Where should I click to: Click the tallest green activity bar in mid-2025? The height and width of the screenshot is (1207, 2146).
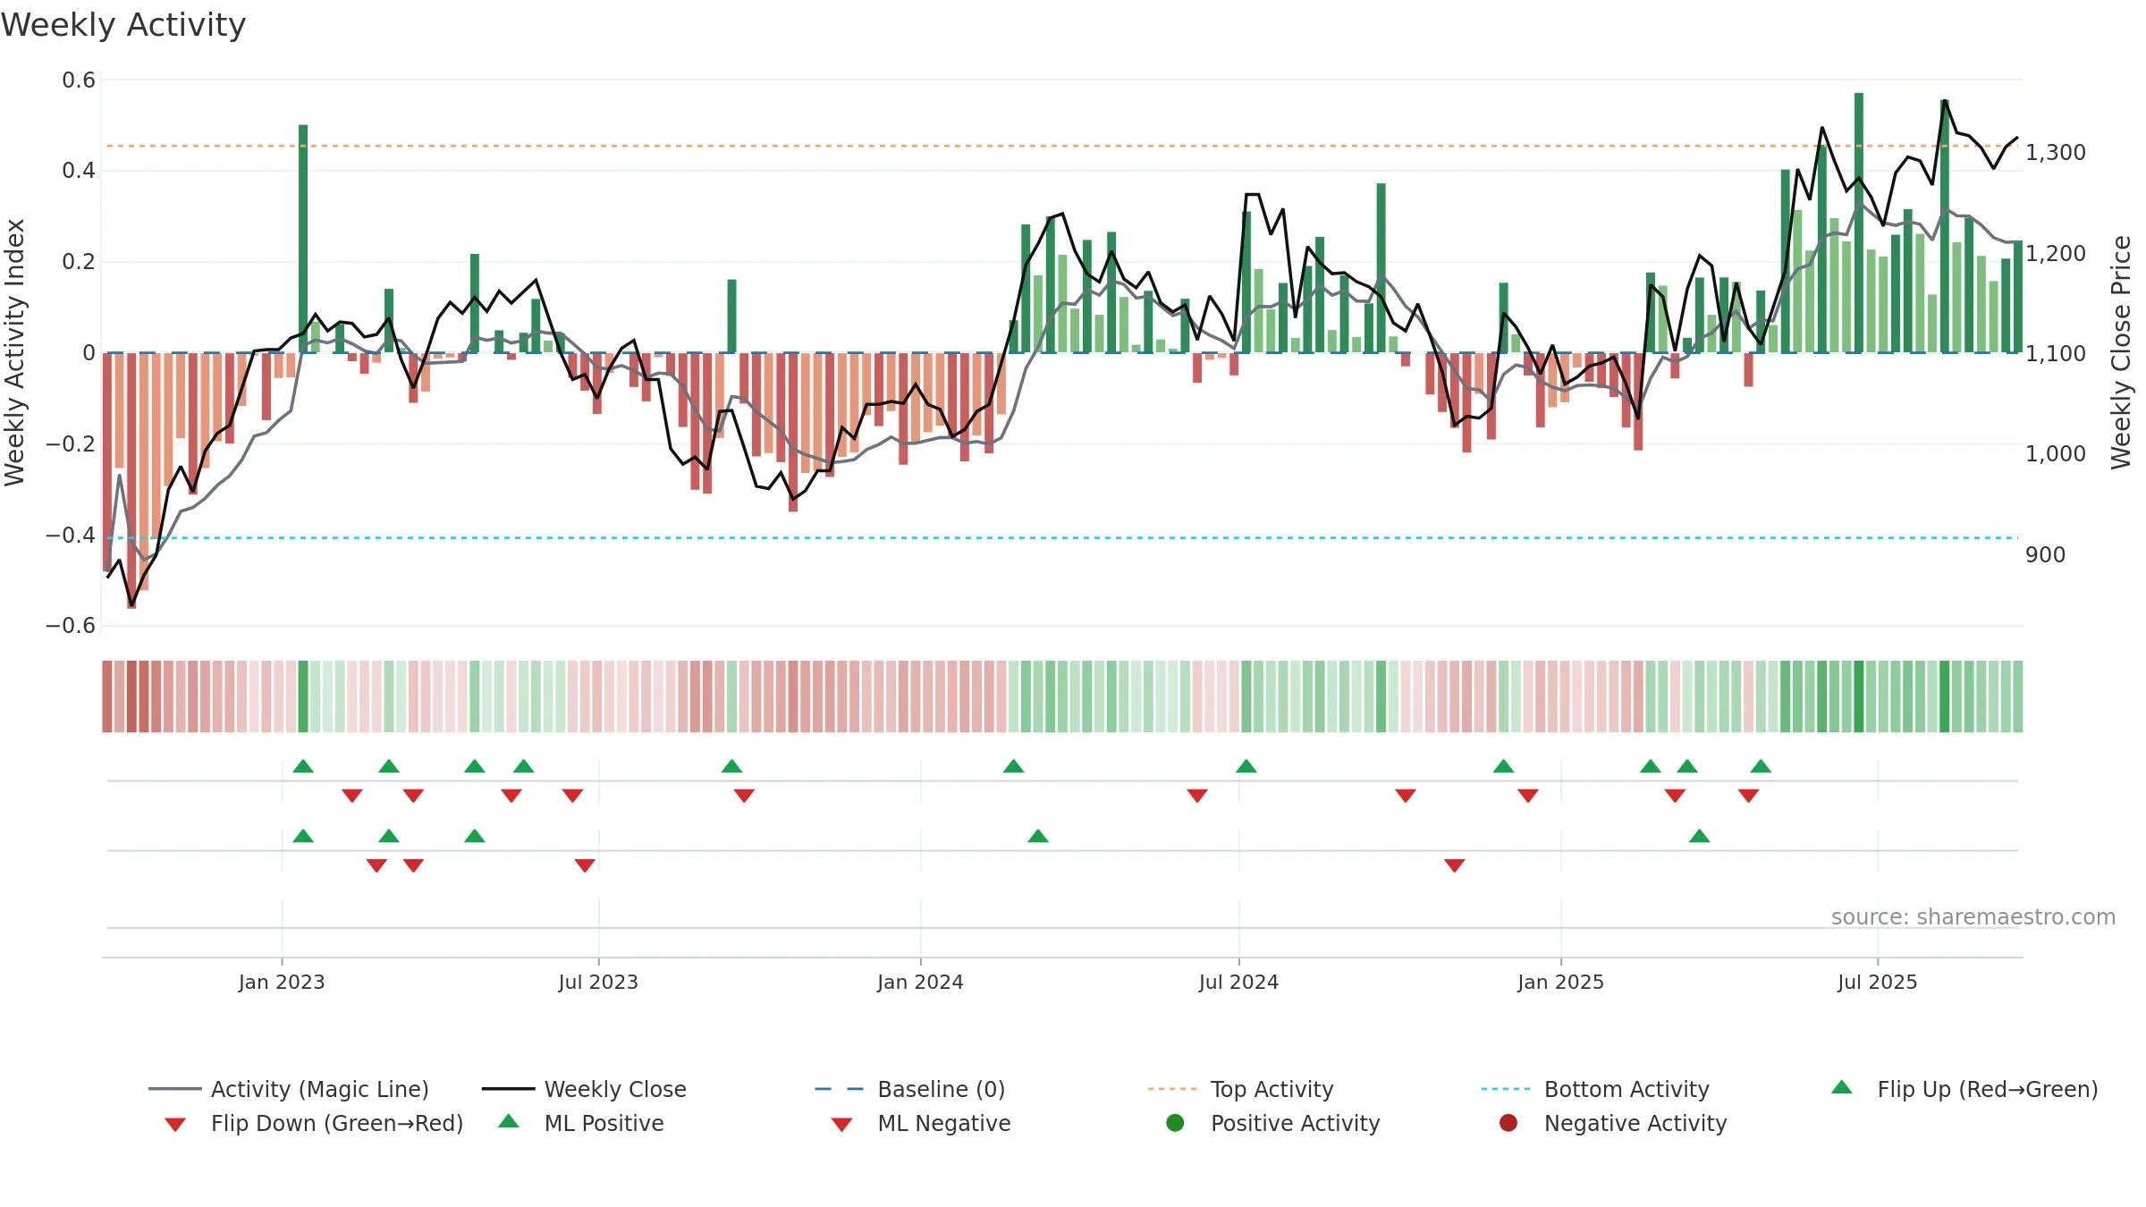1859,223
